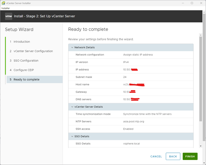Select step 5 Ready to complete
The width and height of the screenshot is (206, 165).
tap(35, 79)
